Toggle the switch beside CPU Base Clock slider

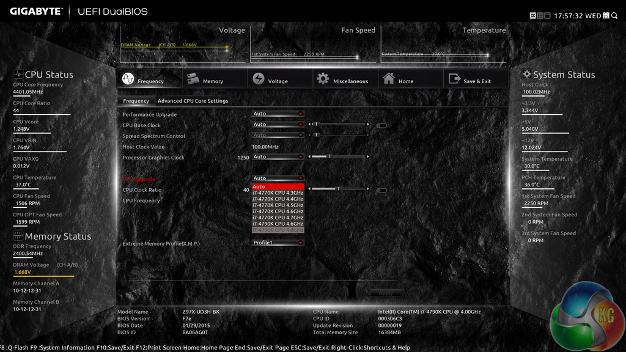tap(381, 126)
